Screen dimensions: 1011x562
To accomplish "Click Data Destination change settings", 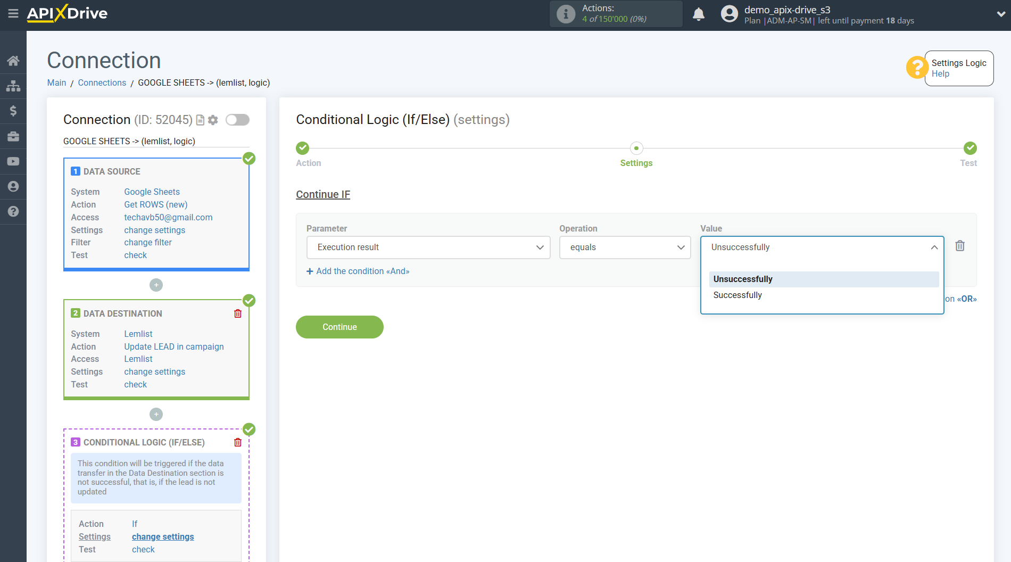I will 155,371.
